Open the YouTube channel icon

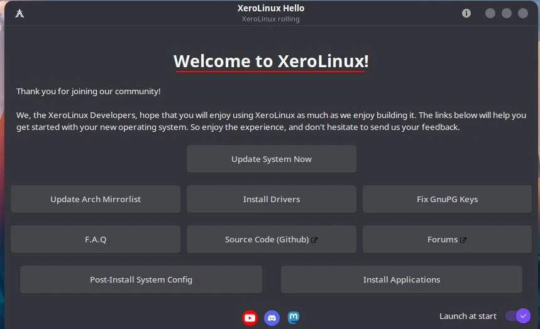click(x=250, y=318)
